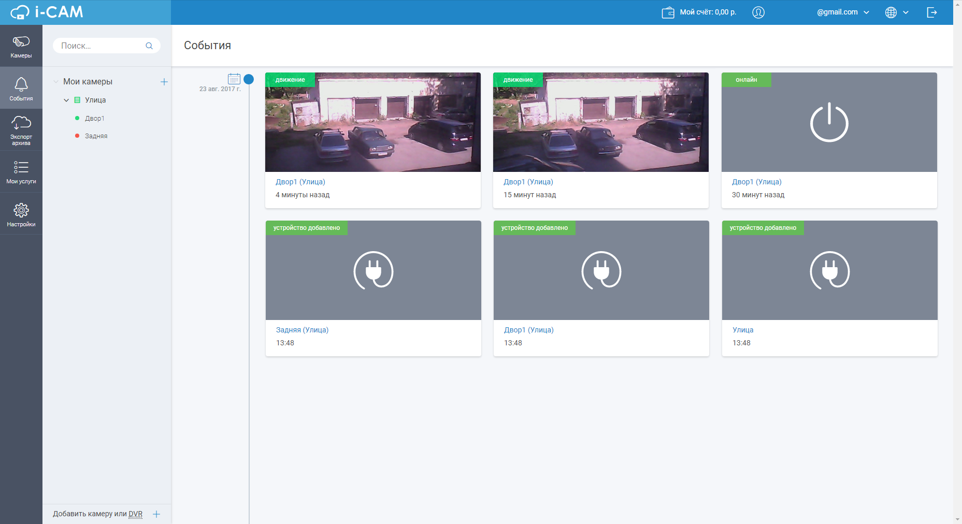Click the green status dot for Двор1
The height and width of the screenshot is (524, 962).
click(77, 119)
